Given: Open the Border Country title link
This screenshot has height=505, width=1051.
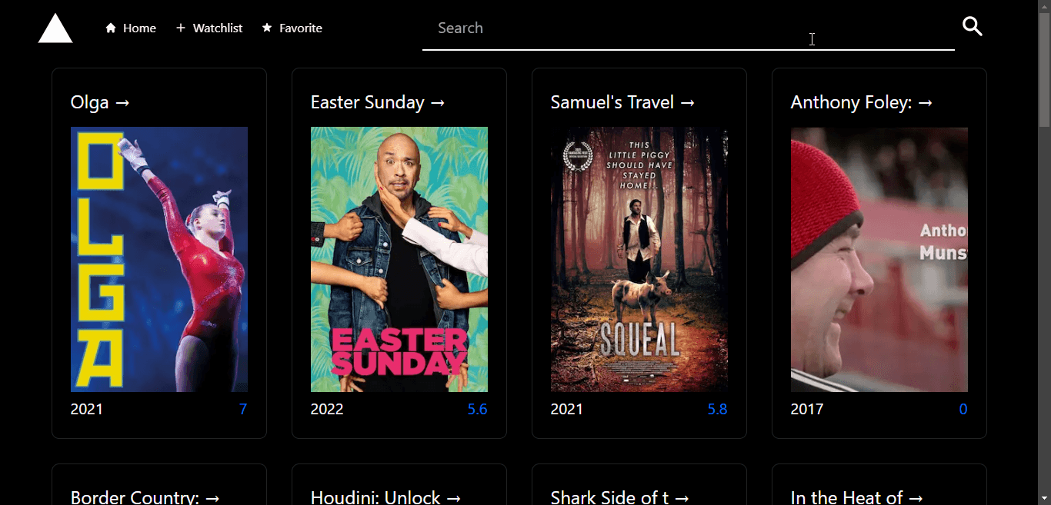Looking at the screenshot, I should point(145,497).
